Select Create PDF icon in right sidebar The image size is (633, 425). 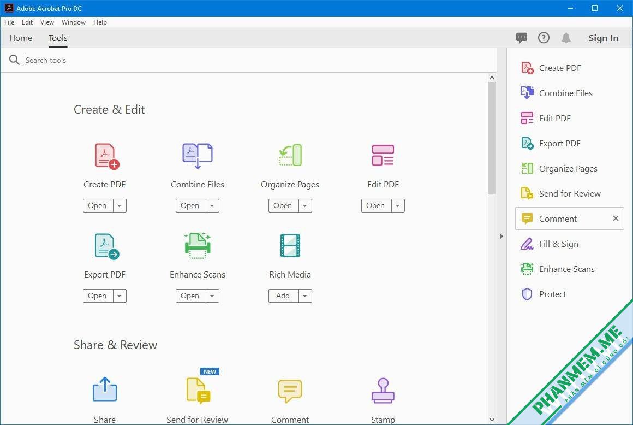click(x=527, y=68)
